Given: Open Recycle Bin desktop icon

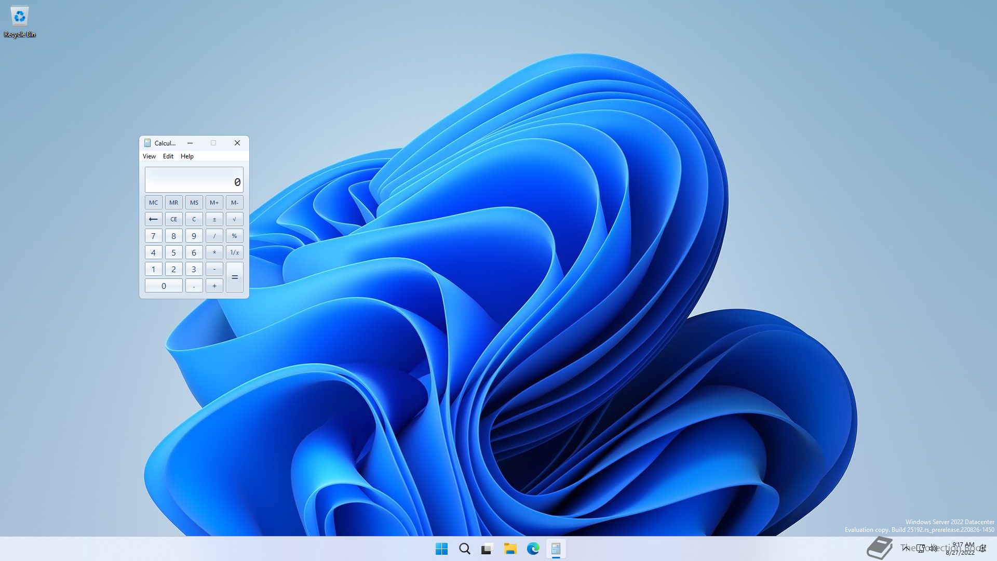Looking at the screenshot, I should tap(20, 22).
